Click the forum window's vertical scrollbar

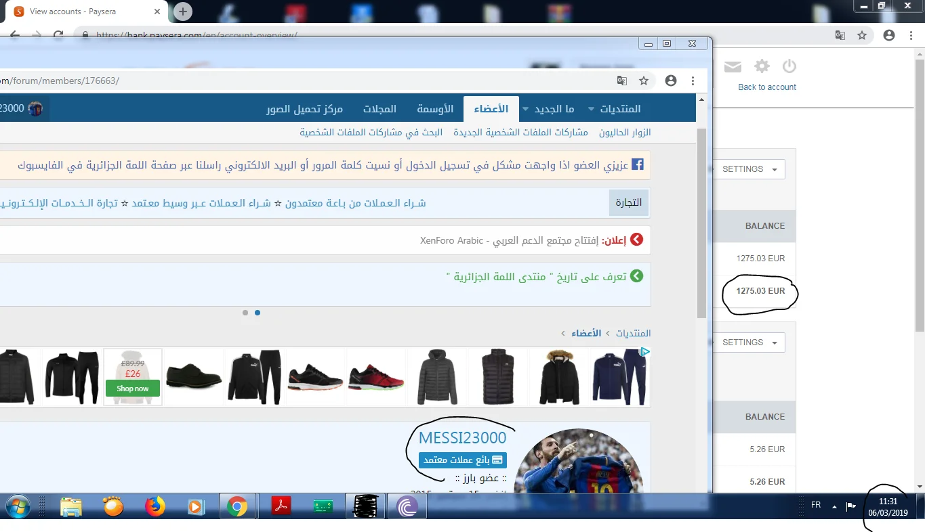[702, 223]
